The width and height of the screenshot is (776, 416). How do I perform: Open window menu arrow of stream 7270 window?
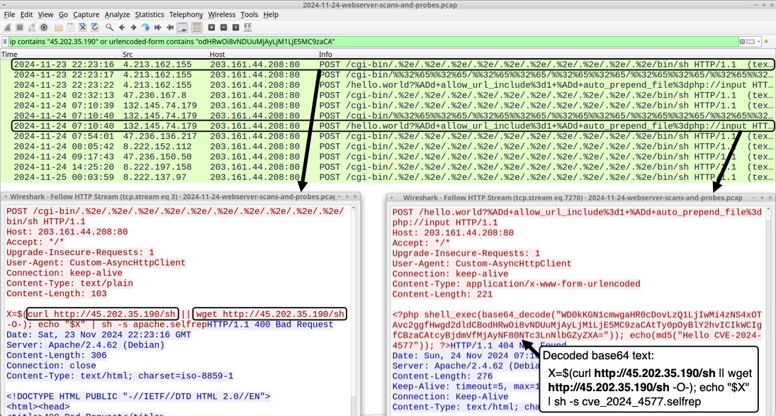(391, 198)
